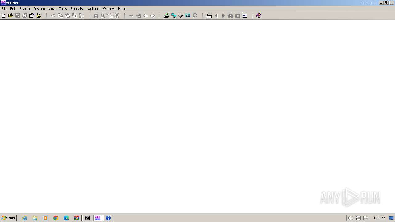The height and width of the screenshot is (222, 395).
Task: Click the Copy Block icon
Action: pos(60,15)
